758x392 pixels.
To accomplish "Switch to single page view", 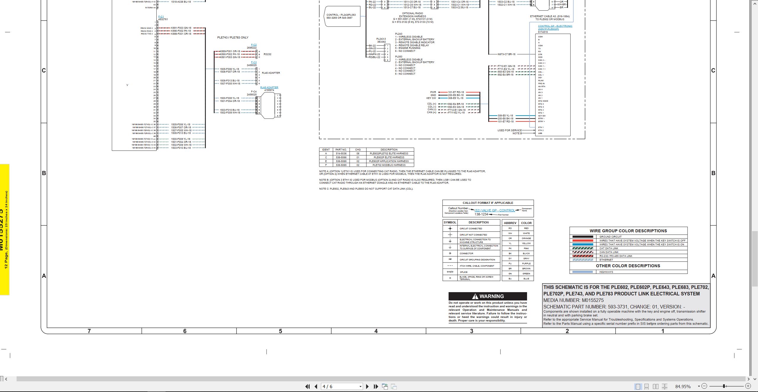I will tap(638, 386).
